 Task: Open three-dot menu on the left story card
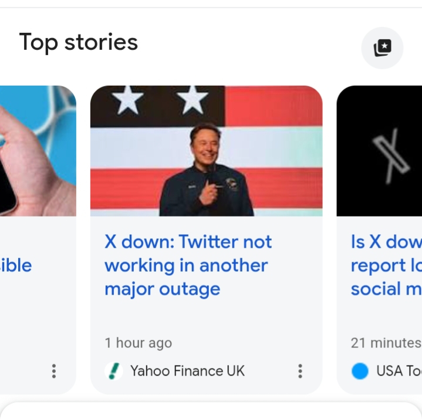pyautogui.click(x=53, y=371)
